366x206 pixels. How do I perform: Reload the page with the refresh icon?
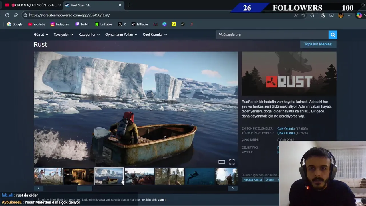[x=7, y=15]
